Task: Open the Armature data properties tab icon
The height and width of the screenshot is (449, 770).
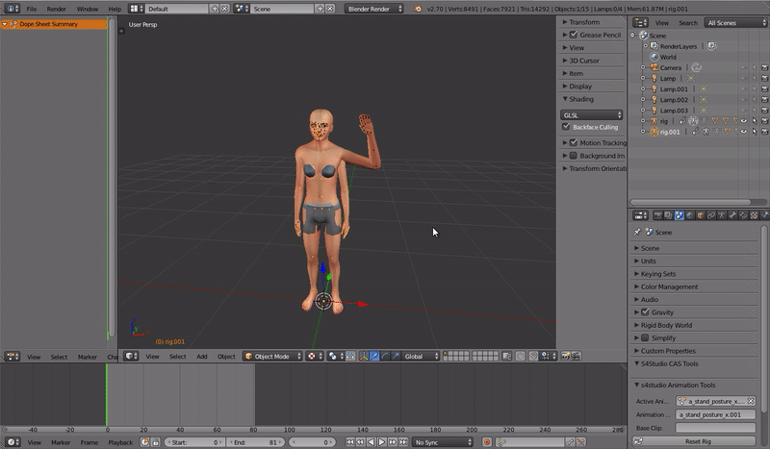Action: point(721,215)
